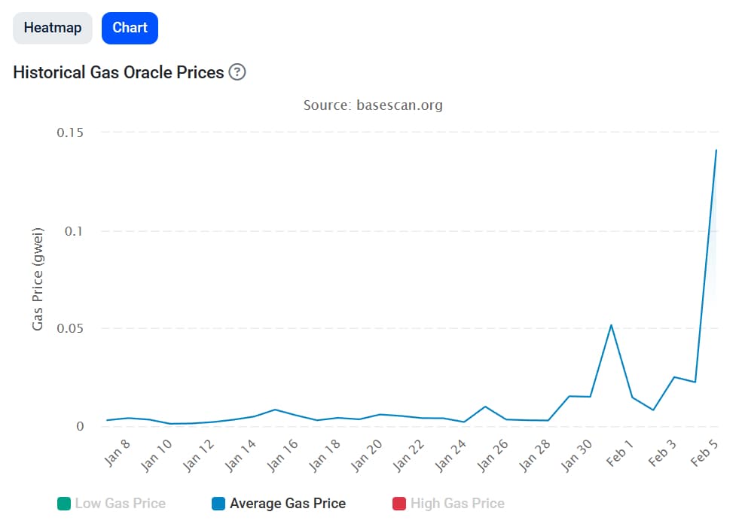The width and height of the screenshot is (742, 527).
Task: Select the Chart tab
Action: coord(130,28)
